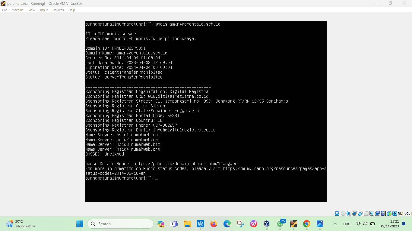Open the Devices menu
Image resolution: width=412 pixels, height=231 pixels.
[x=58, y=10]
